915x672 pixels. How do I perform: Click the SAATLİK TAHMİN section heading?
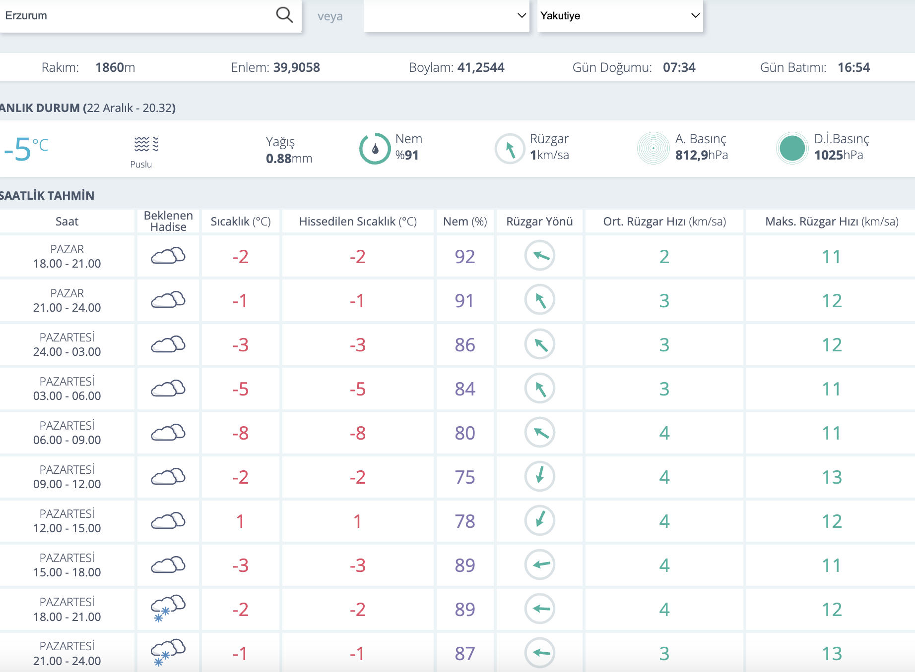coord(47,196)
